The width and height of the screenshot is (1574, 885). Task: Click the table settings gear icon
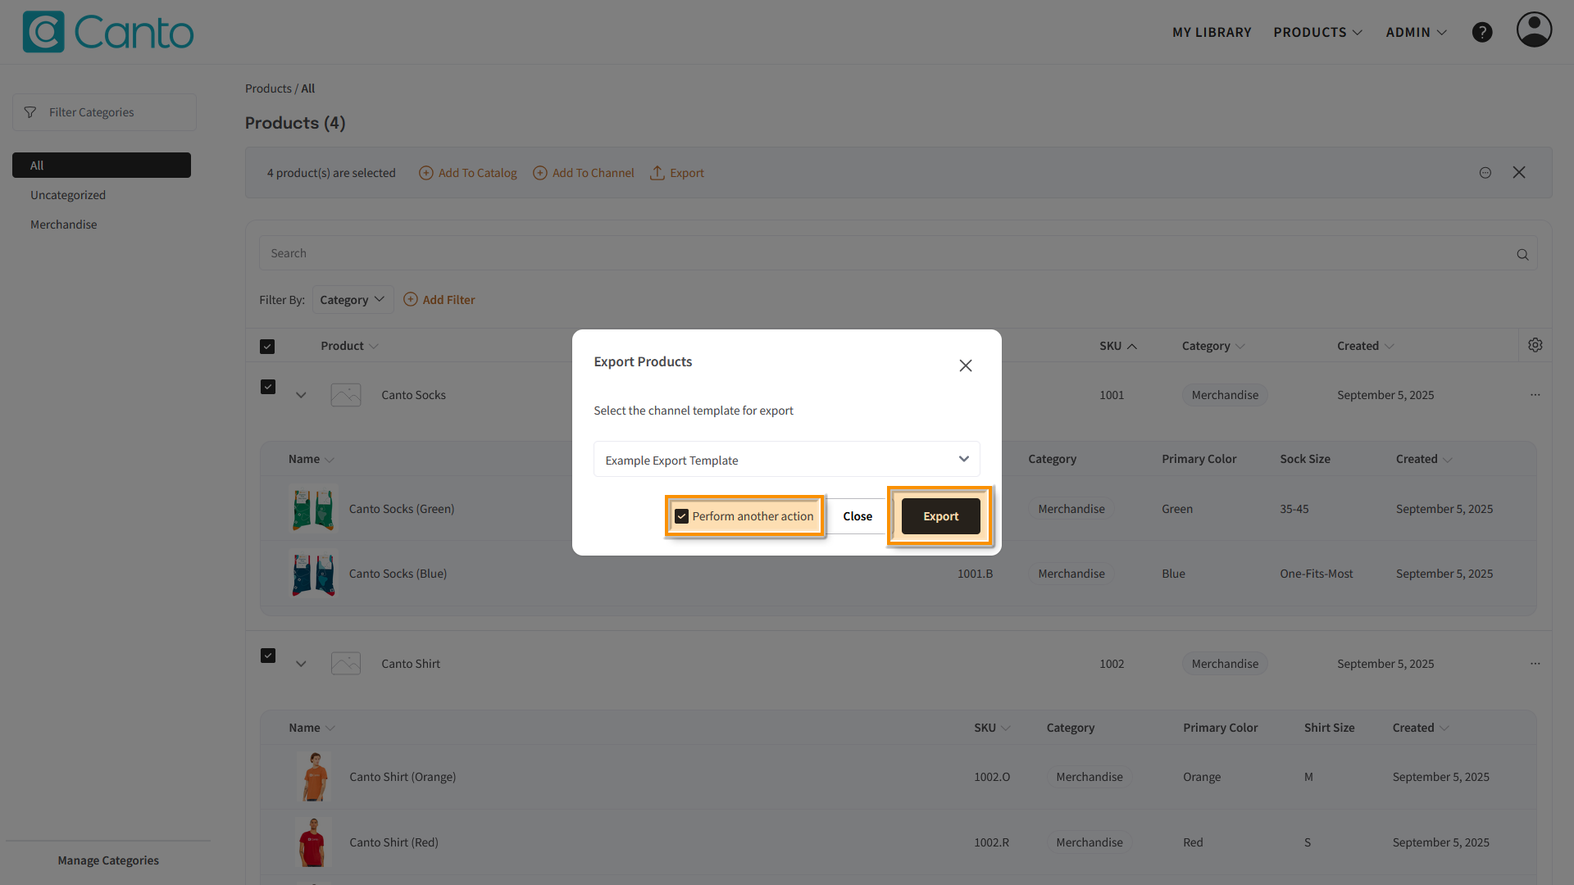(1535, 345)
